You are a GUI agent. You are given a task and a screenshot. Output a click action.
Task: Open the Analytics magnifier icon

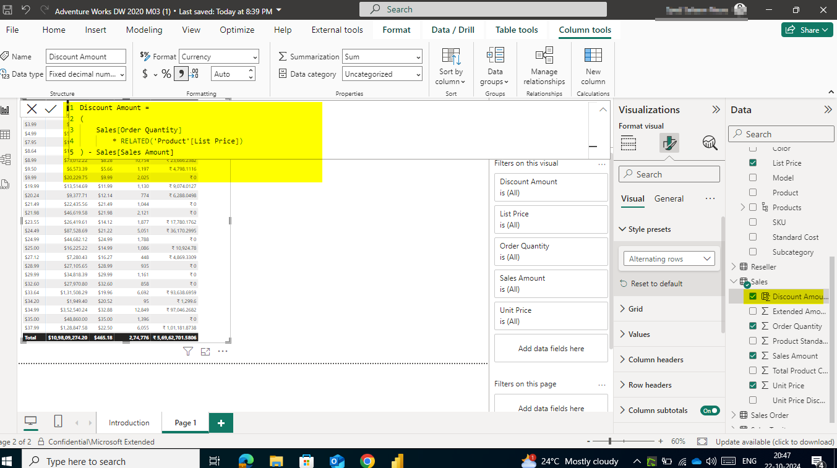coord(710,143)
